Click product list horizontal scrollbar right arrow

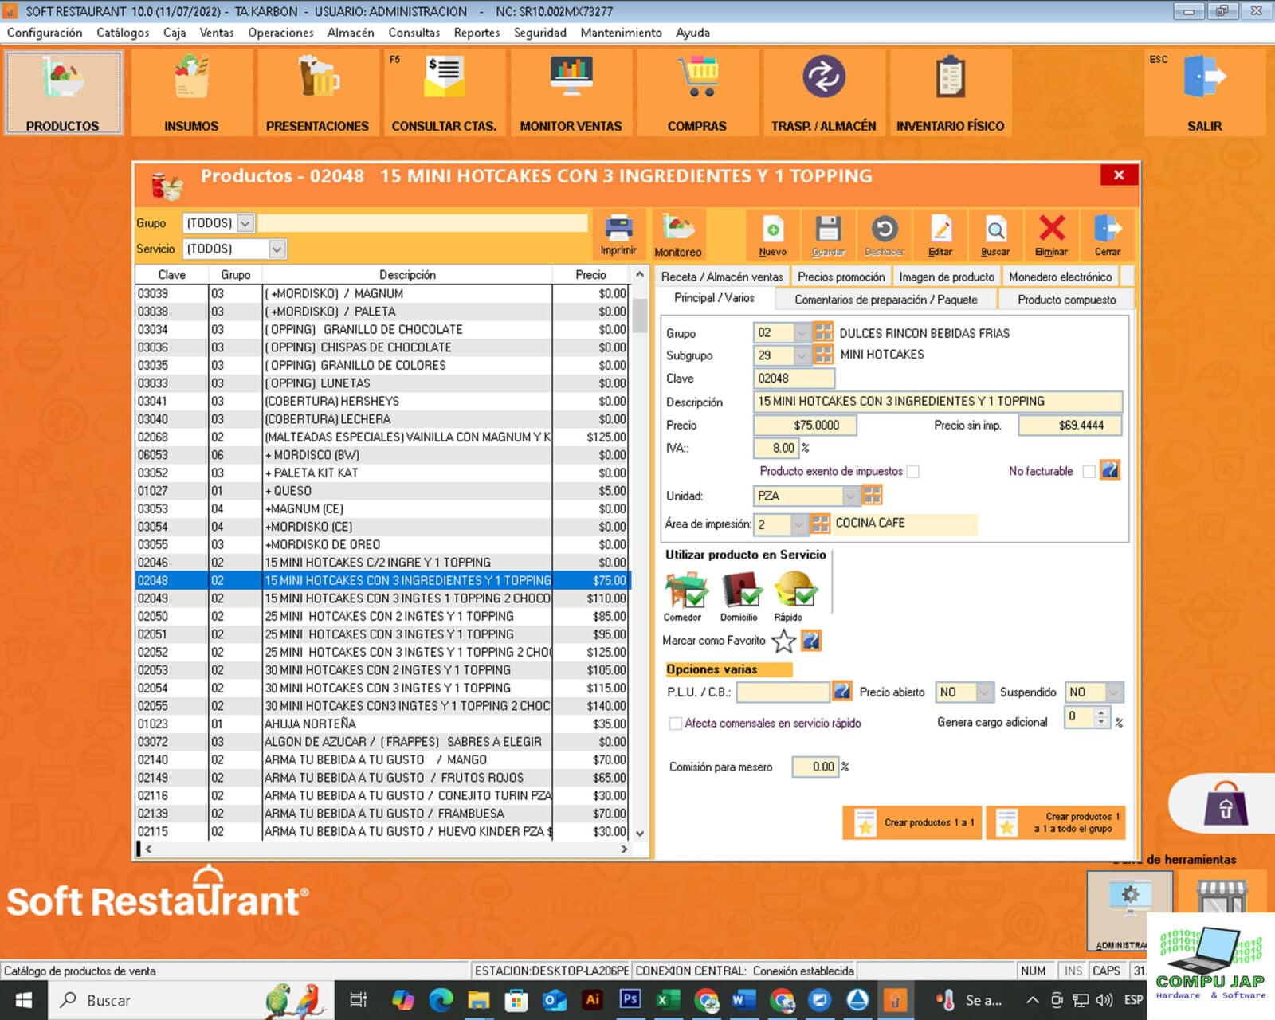624,849
